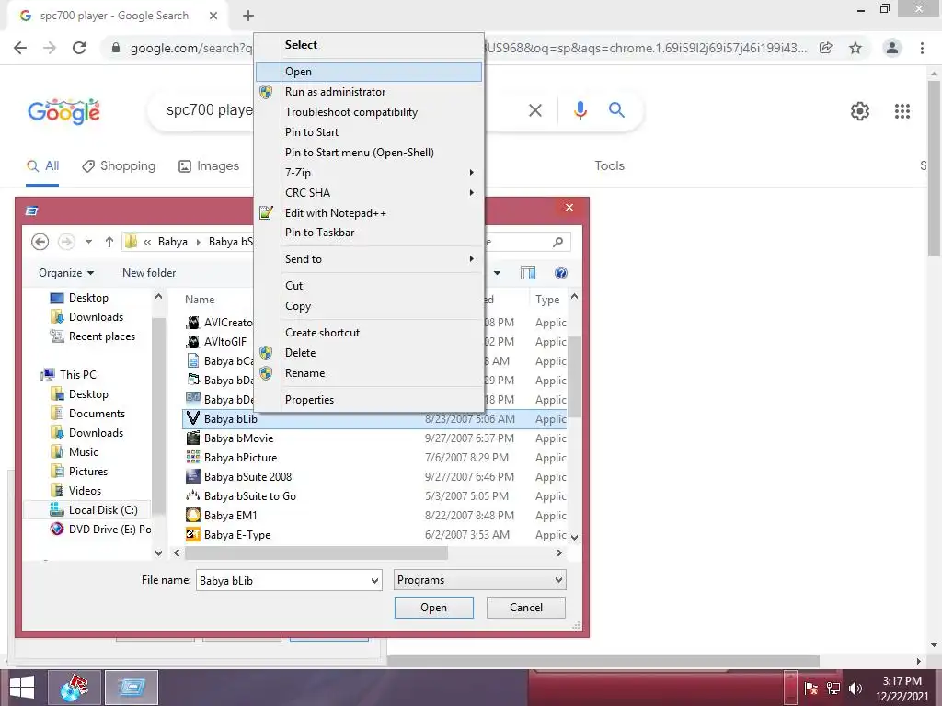
Task: Click the Google search magnifier
Action: click(x=616, y=110)
